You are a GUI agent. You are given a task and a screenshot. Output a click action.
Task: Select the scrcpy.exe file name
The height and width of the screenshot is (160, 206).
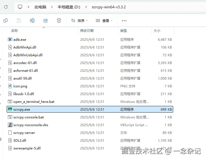22,110
